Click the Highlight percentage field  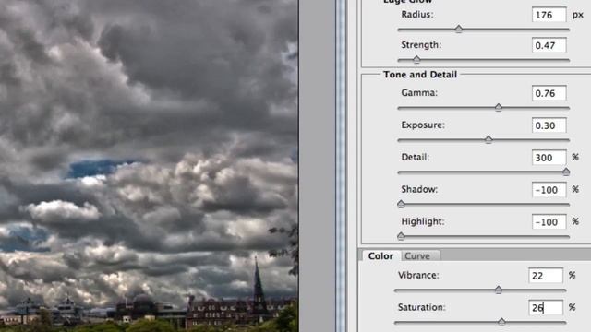pos(549,222)
